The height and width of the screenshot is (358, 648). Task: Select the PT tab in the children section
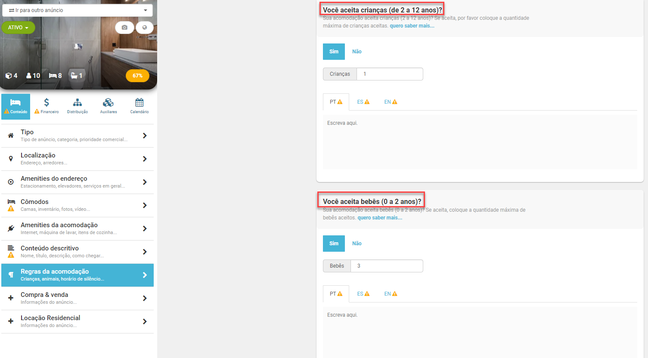coord(336,102)
